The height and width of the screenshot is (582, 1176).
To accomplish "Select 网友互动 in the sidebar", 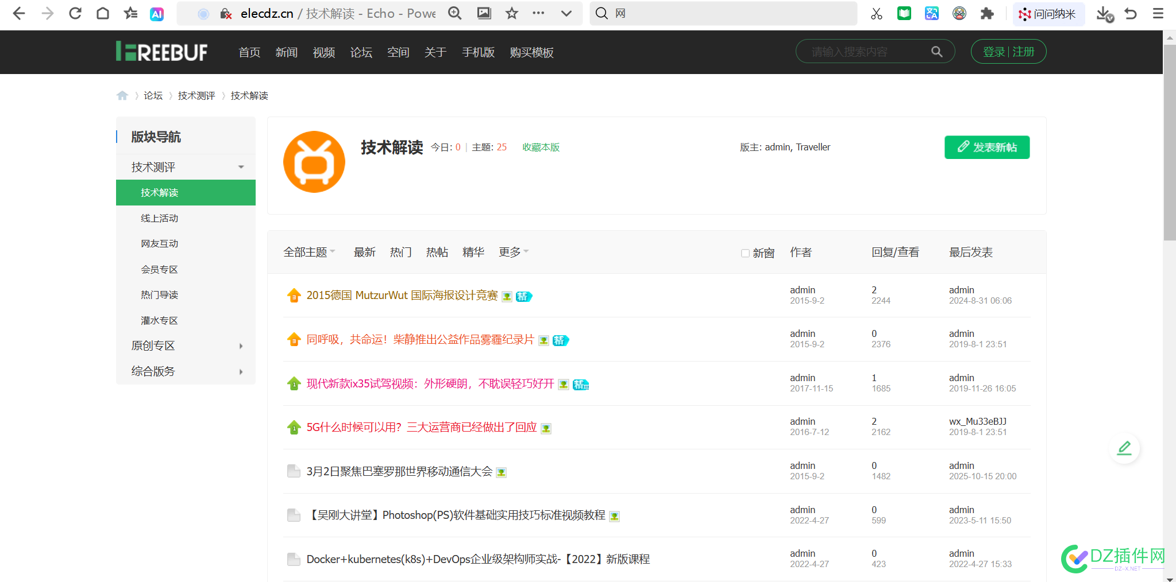I will coord(160,243).
